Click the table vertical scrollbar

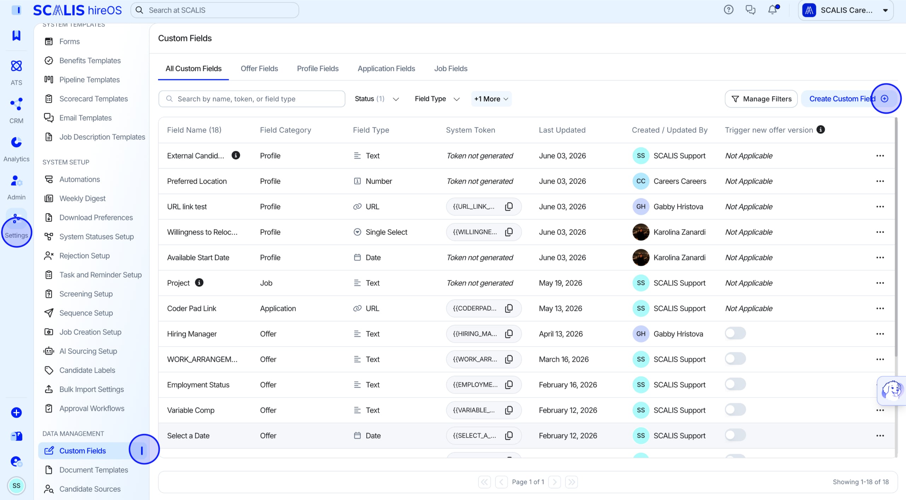[896, 237]
